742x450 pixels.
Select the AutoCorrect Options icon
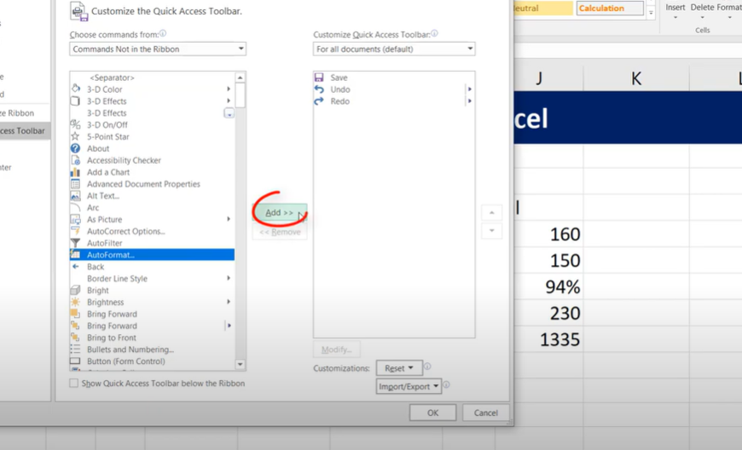(75, 231)
